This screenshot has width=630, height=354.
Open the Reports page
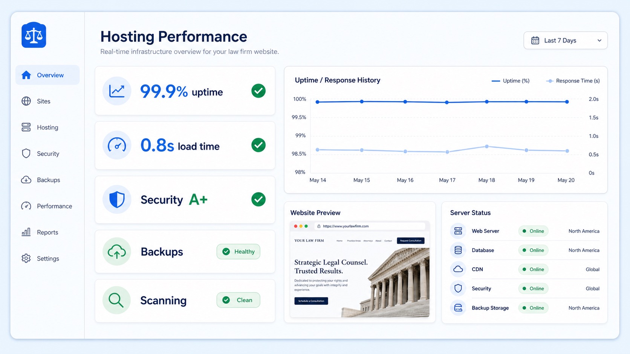47,232
